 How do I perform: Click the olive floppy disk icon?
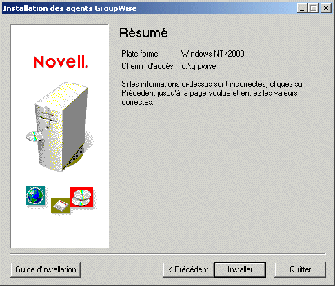click(x=61, y=205)
